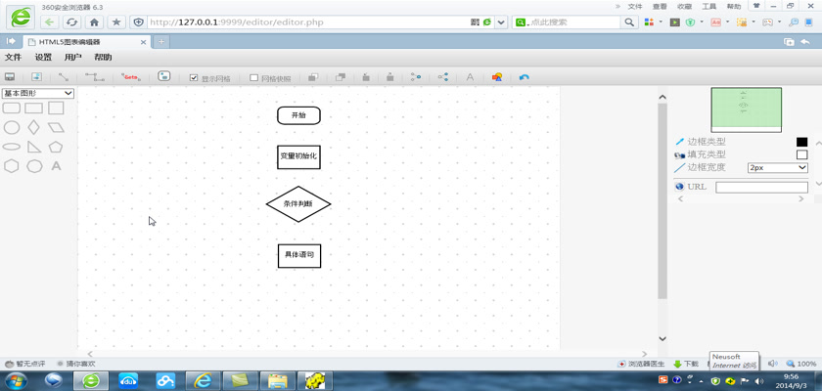Click the URL input field
Screen dimensions: 822x391
tap(761, 187)
